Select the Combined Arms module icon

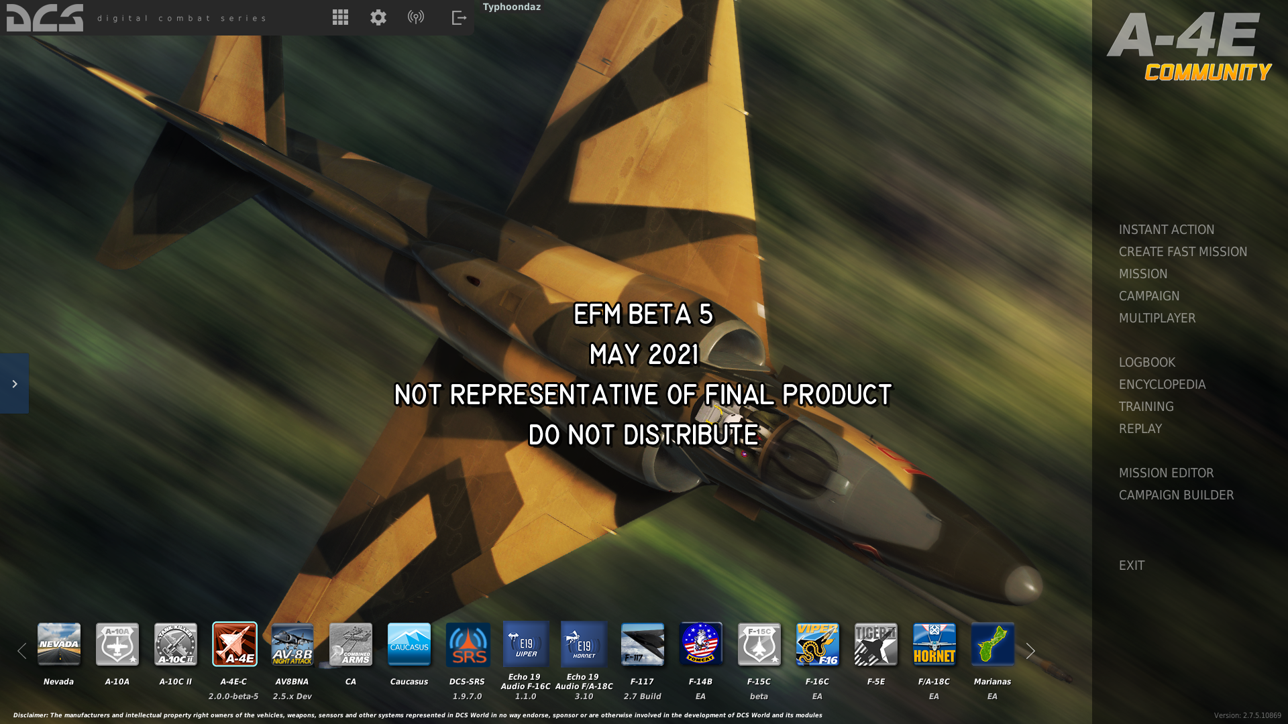point(351,644)
